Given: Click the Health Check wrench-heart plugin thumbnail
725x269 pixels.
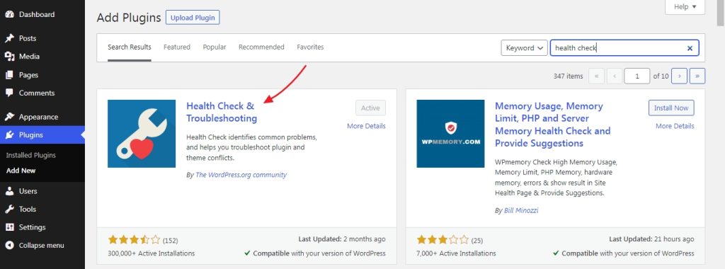Looking at the screenshot, I should [142, 134].
